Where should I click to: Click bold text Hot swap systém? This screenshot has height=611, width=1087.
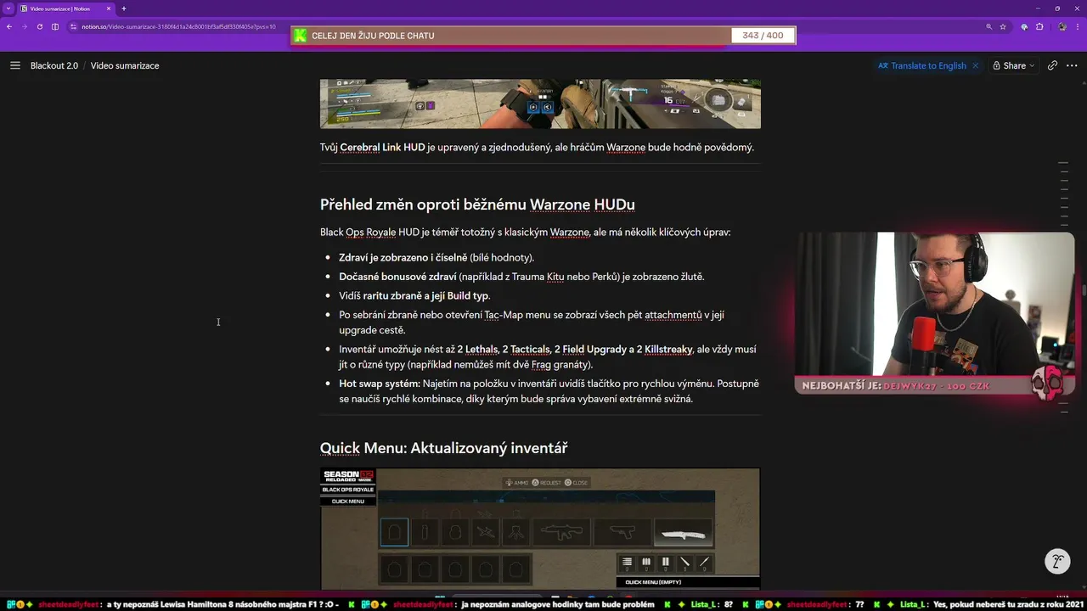pyautogui.click(x=379, y=384)
